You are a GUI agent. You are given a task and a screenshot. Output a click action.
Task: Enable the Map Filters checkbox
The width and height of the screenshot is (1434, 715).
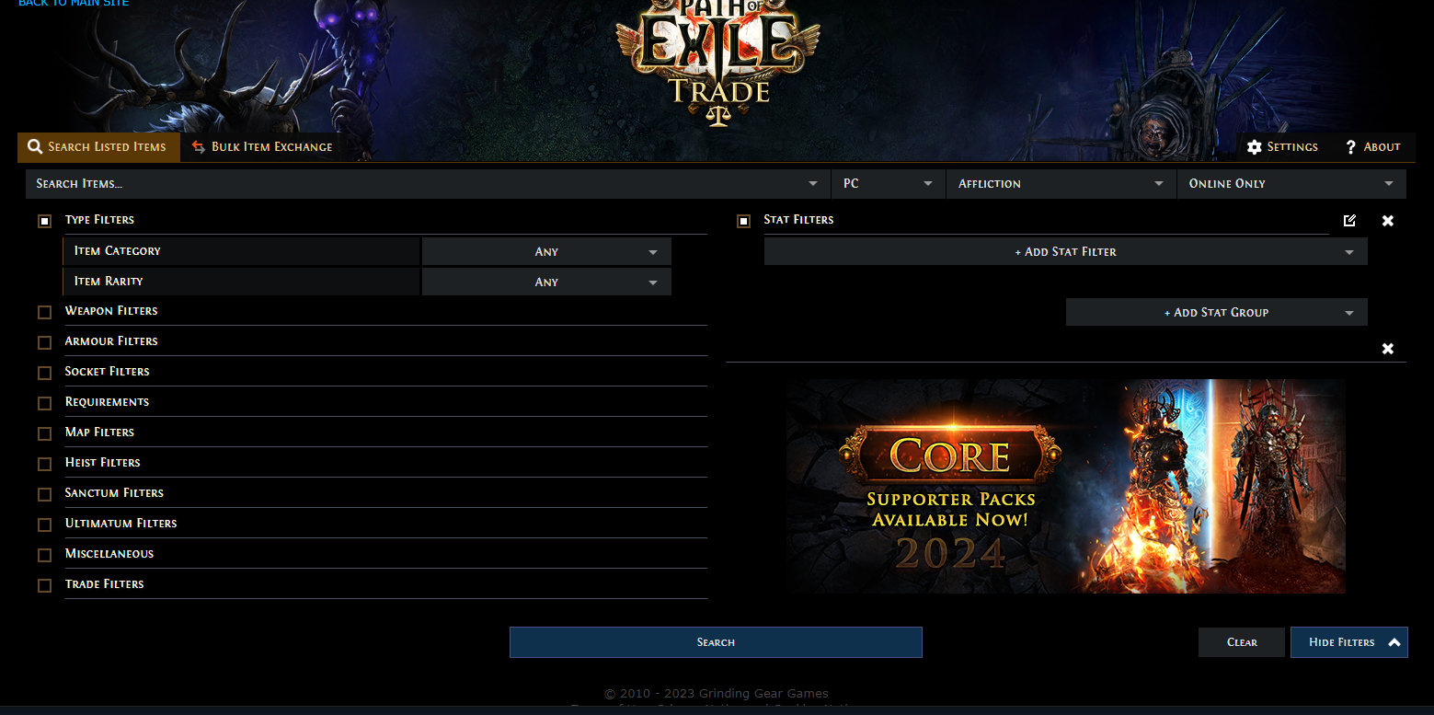point(44,433)
